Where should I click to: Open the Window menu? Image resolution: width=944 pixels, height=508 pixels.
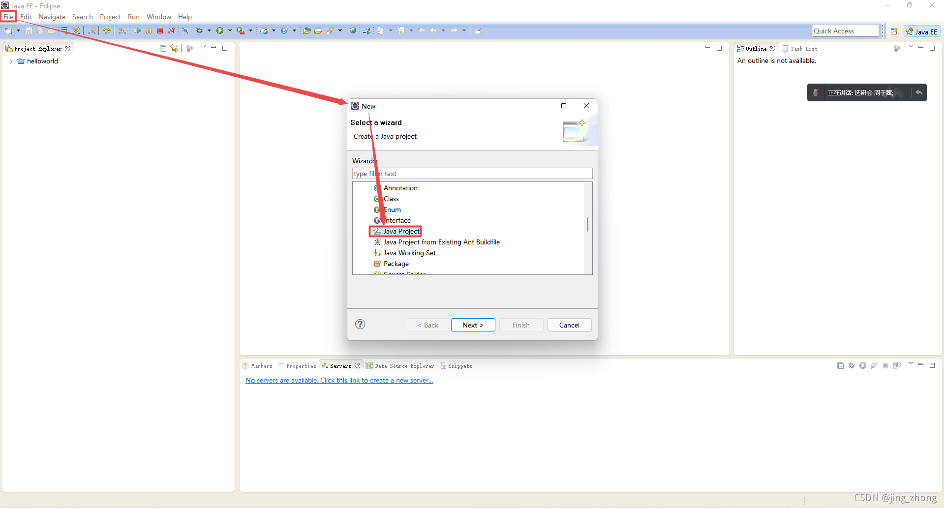click(158, 17)
